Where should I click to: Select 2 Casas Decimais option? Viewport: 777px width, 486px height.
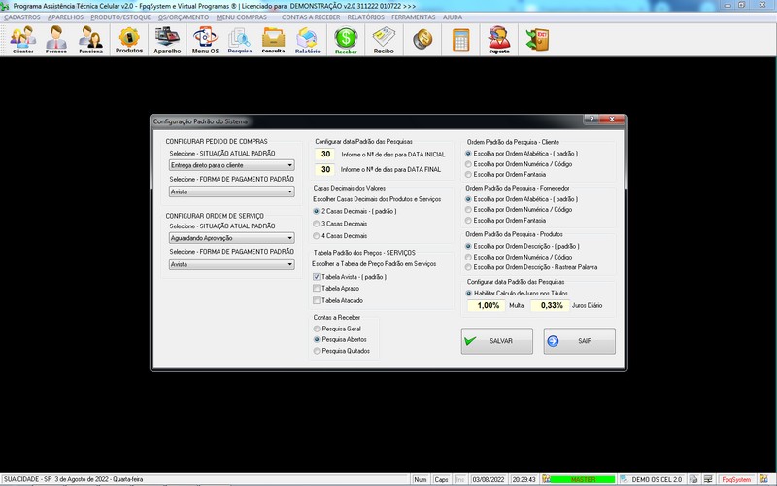tap(317, 211)
